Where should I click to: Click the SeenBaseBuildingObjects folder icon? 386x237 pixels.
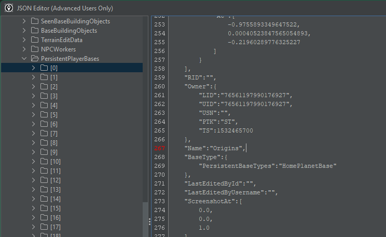35,21
